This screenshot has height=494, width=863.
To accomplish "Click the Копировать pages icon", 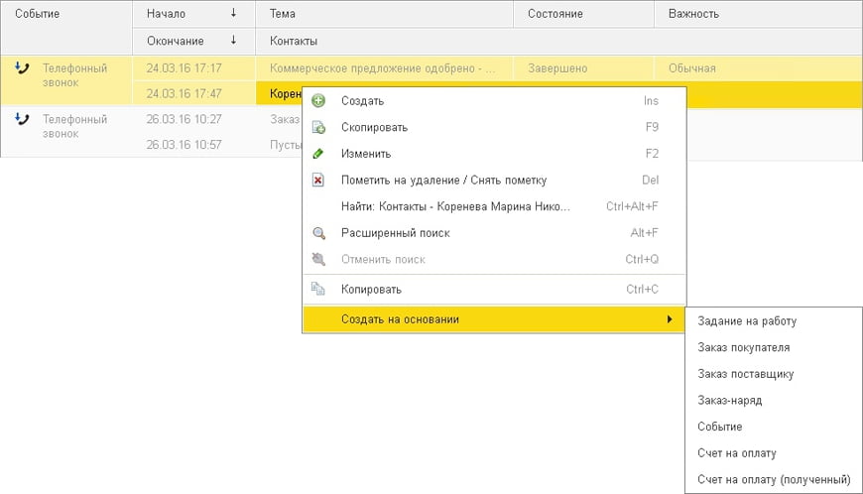I will 318,289.
